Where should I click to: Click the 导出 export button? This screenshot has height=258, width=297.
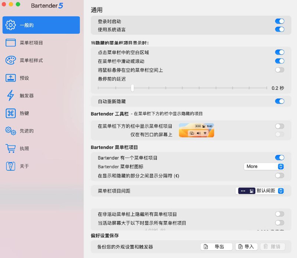pos(216,246)
